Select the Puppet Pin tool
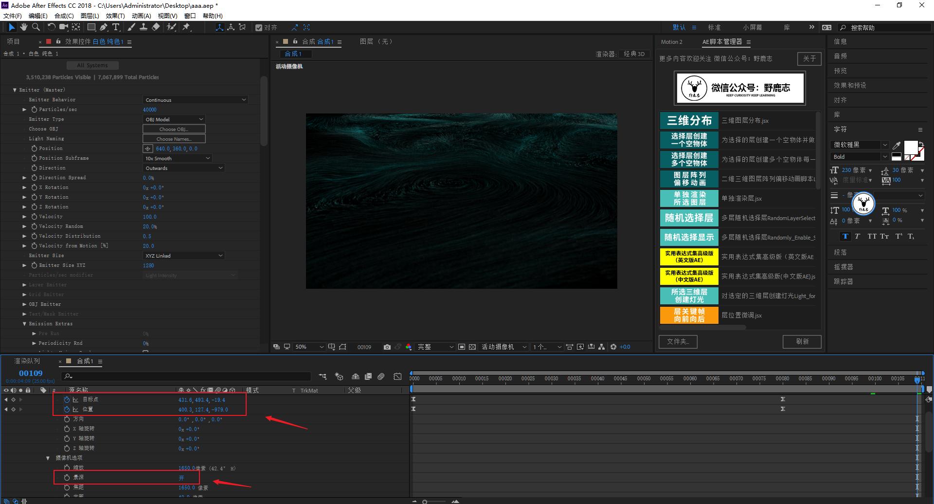 tap(186, 27)
